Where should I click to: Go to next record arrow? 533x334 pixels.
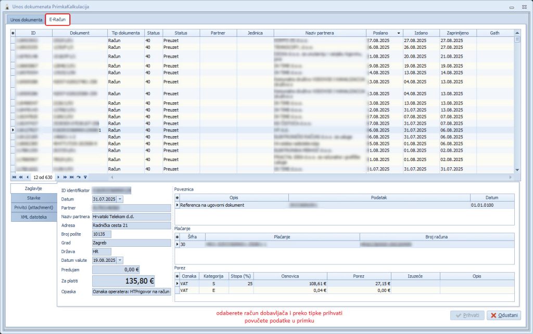point(59,177)
